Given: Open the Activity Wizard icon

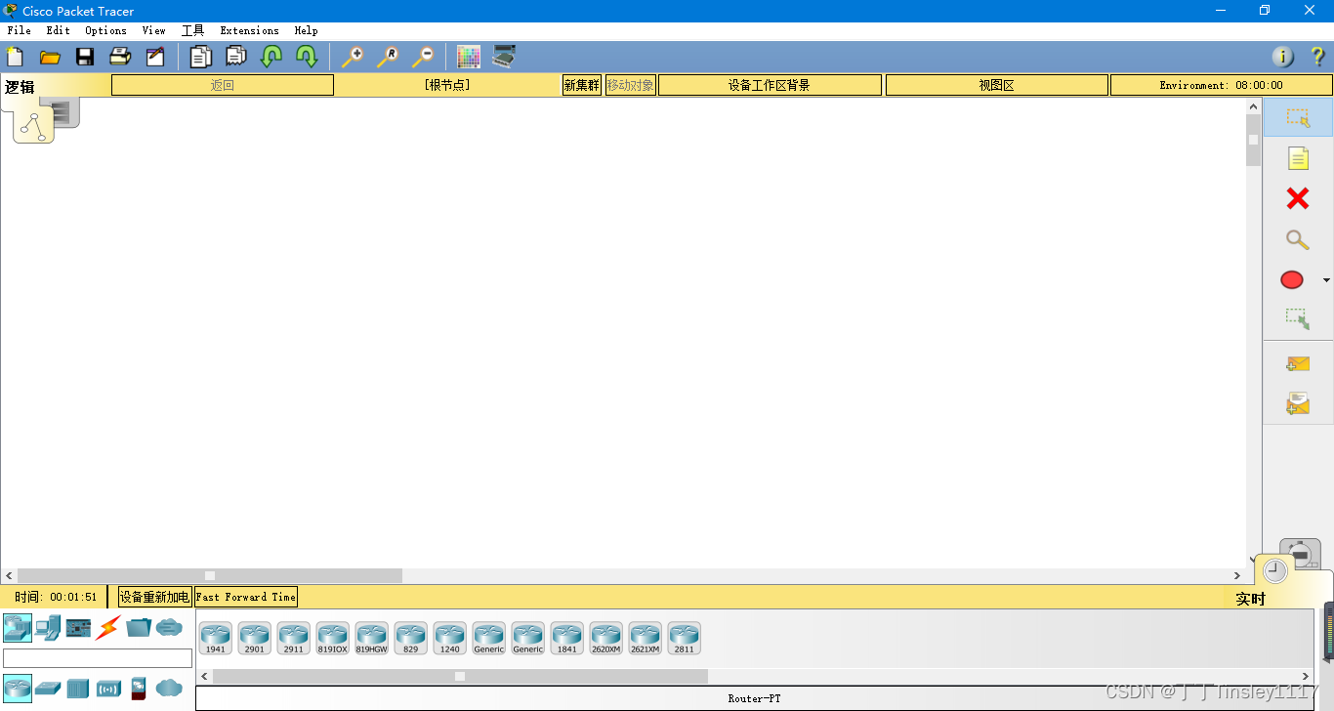Looking at the screenshot, I should pos(155,57).
